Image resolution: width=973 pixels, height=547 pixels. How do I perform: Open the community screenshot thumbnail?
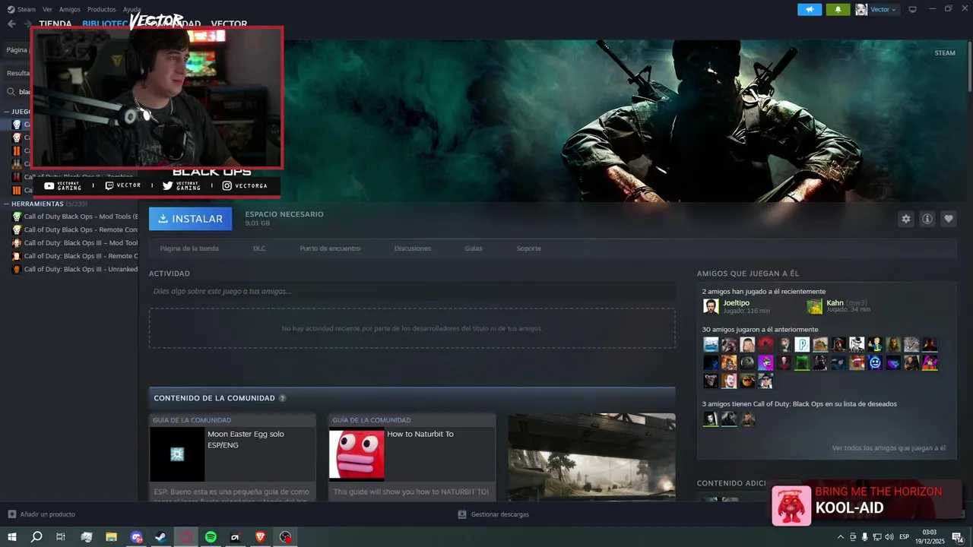pos(591,457)
